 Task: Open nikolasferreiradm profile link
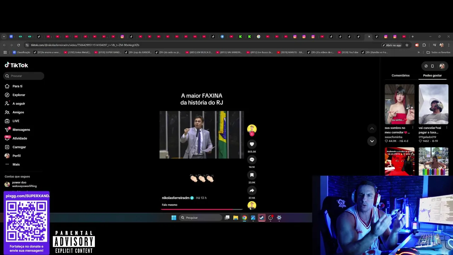click(x=176, y=198)
